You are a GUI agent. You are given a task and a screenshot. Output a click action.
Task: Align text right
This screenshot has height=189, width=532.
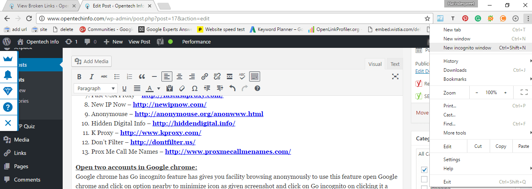192,76
